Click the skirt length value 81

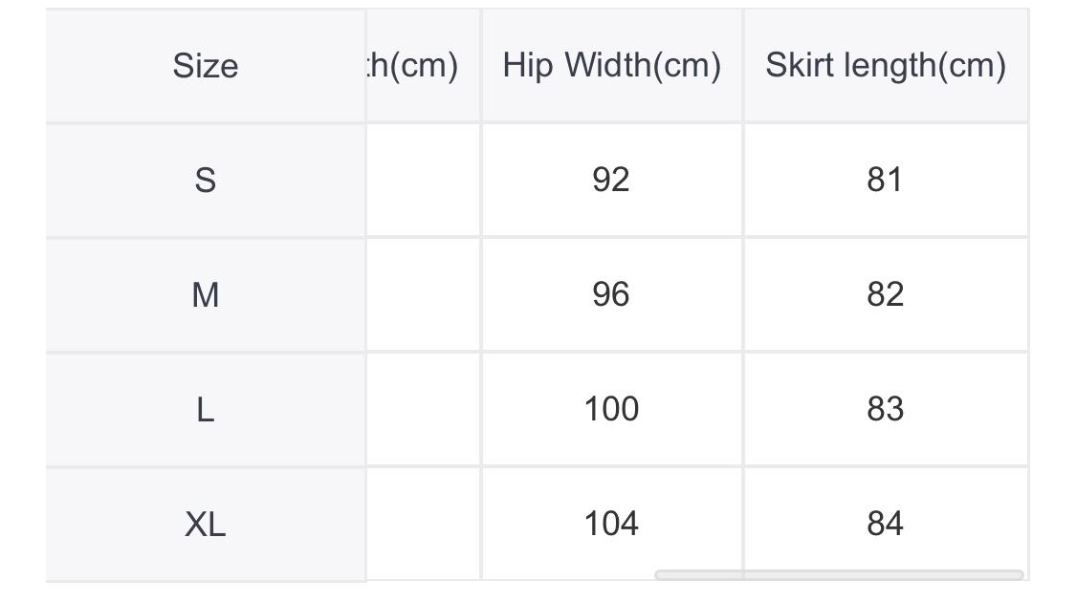[x=885, y=180]
